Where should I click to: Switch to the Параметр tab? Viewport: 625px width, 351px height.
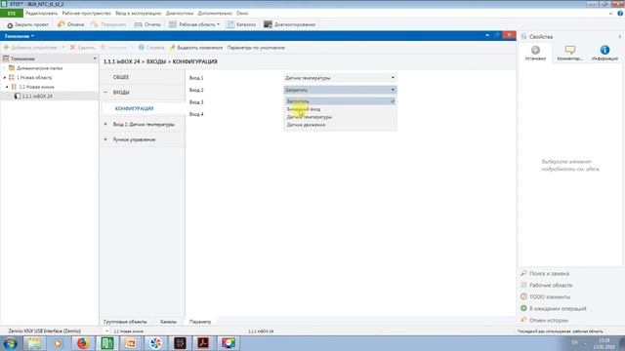[x=200, y=322]
